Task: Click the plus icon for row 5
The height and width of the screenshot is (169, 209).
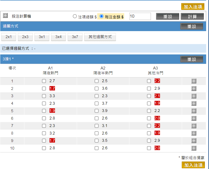Action: pos(194,111)
